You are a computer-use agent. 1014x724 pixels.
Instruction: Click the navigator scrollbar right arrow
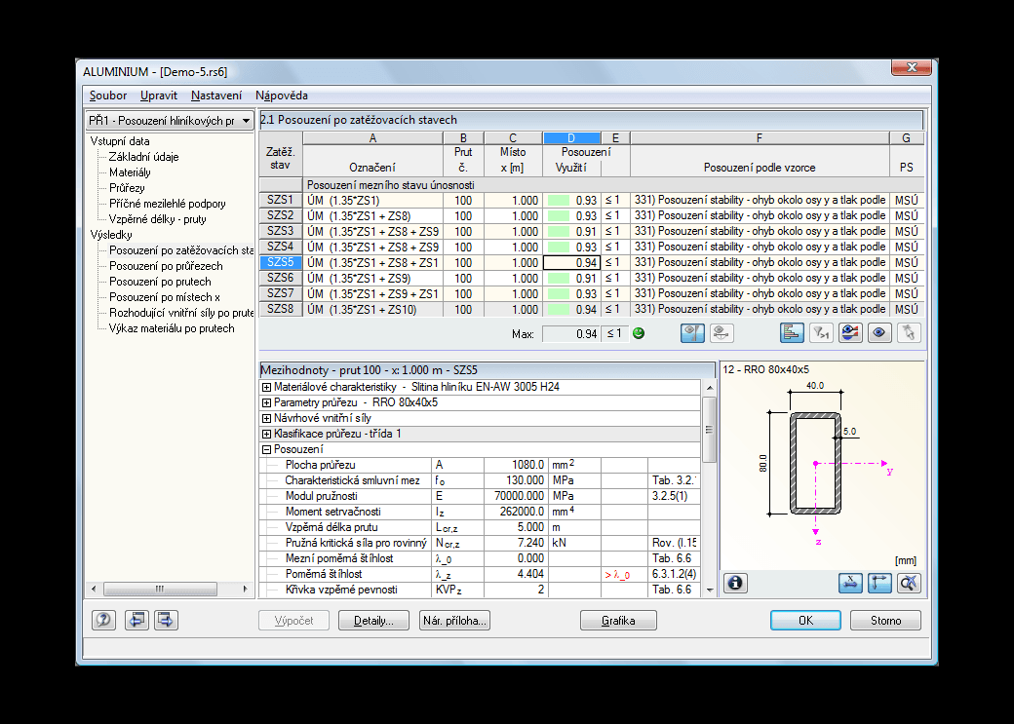point(245,589)
